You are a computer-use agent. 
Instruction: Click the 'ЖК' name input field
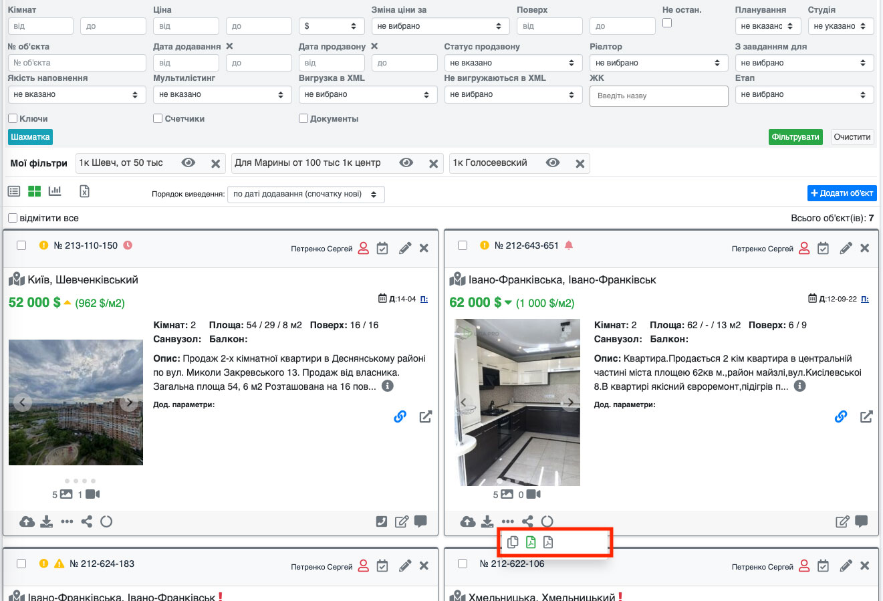(658, 96)
